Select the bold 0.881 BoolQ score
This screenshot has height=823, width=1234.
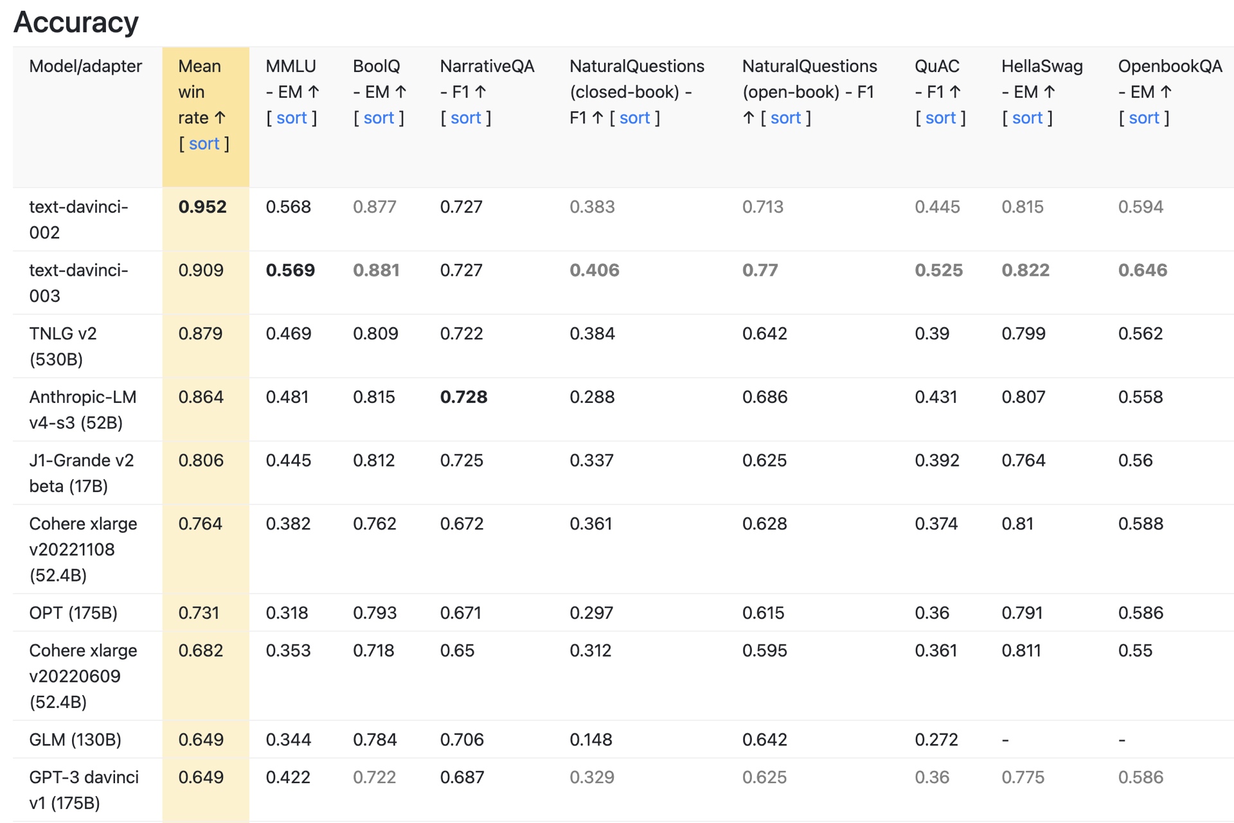tap(377, 270)
